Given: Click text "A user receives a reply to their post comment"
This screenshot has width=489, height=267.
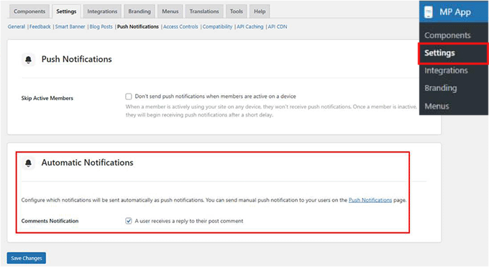Looking at the screenshot, I should point(189,221).
